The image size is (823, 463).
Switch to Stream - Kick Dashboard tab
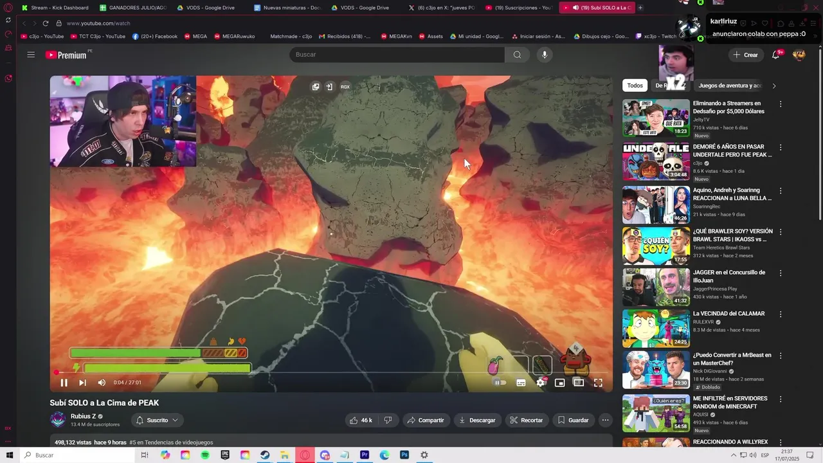(55, 8)
